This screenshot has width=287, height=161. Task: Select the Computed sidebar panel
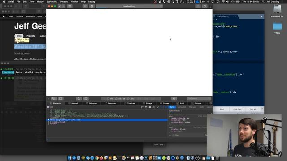182,107
